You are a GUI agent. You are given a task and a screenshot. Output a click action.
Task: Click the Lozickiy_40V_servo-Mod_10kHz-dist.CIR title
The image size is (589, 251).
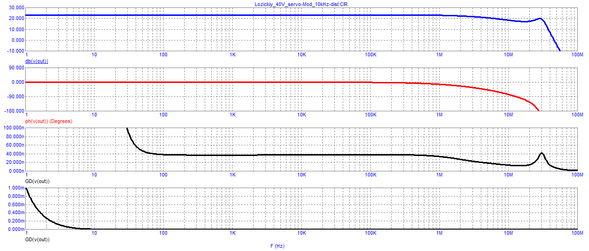(301, 3)
